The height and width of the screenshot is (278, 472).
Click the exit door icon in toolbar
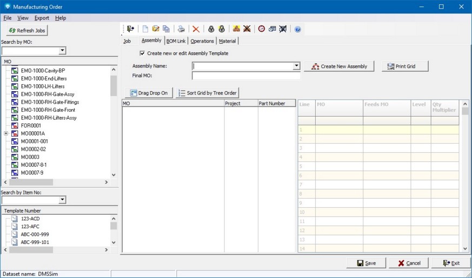point(130,29)
